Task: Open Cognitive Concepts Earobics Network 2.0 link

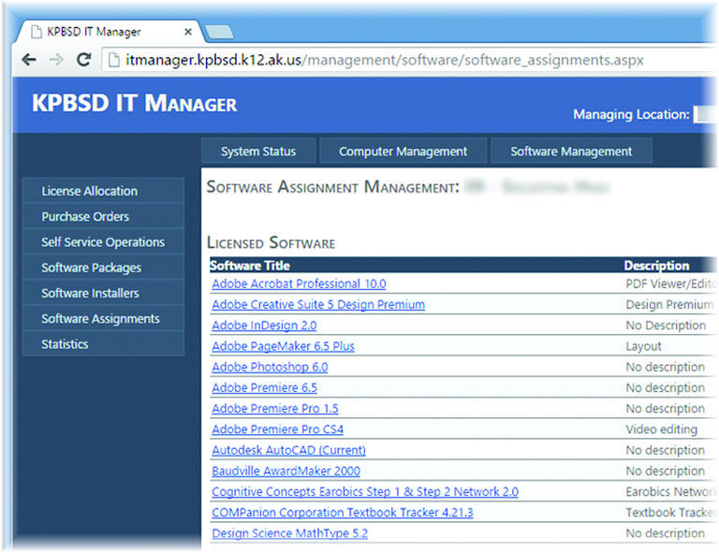Action: coord(365,491)
